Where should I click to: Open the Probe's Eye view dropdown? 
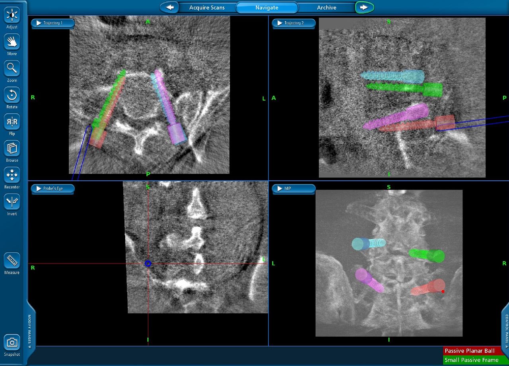tap(52, 188)
